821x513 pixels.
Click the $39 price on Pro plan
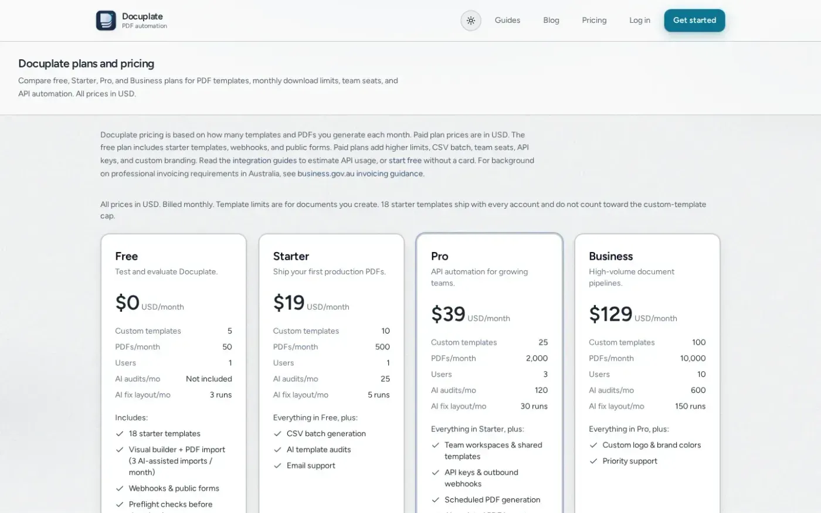tap(448, 314)
